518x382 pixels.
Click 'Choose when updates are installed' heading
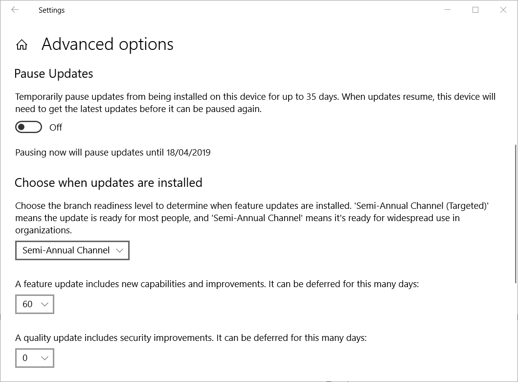109,183
